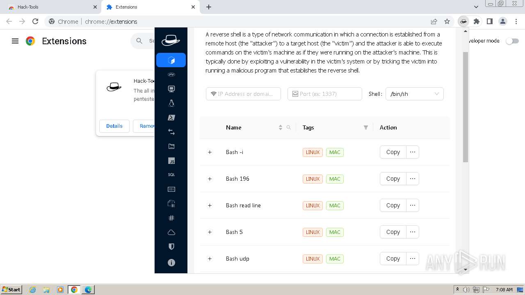This screenshot has height=295, width=525.
Task: Open the TTY spawn shell monitor icon
Action: pos(171,89)
